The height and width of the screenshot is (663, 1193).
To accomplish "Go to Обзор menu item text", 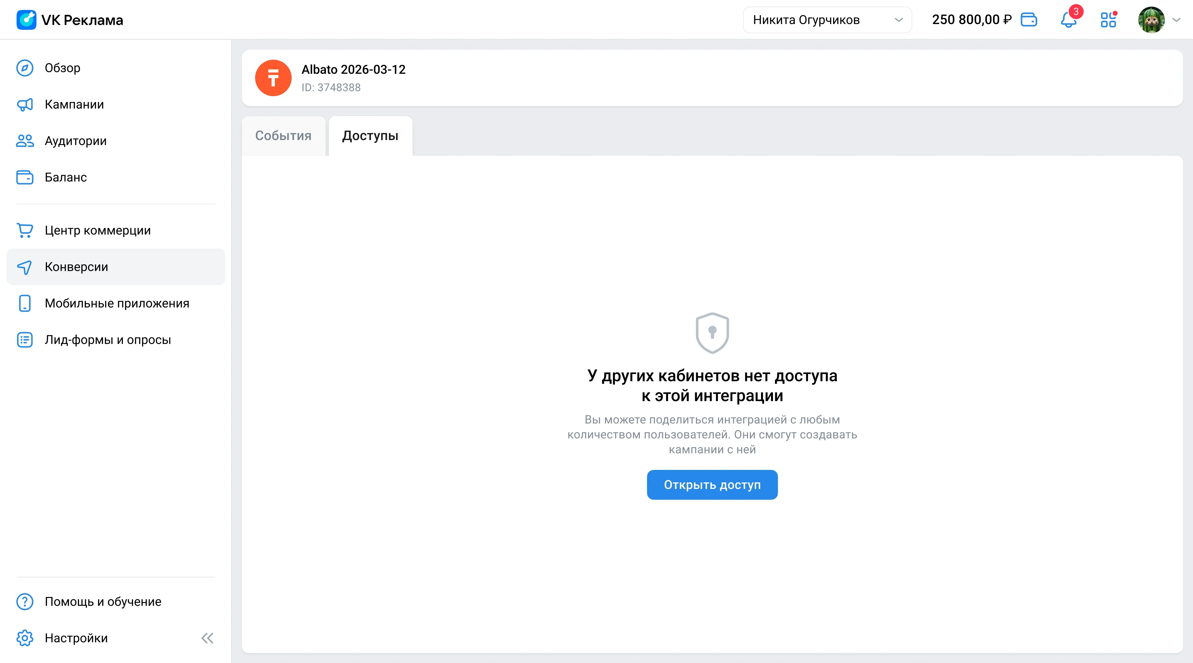I will tap(62, 68).
